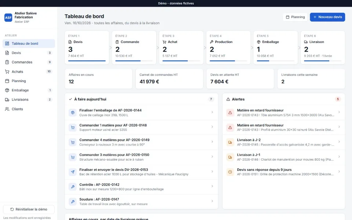Click the Achats cart icon in sidebar

[x=7, y=71]
